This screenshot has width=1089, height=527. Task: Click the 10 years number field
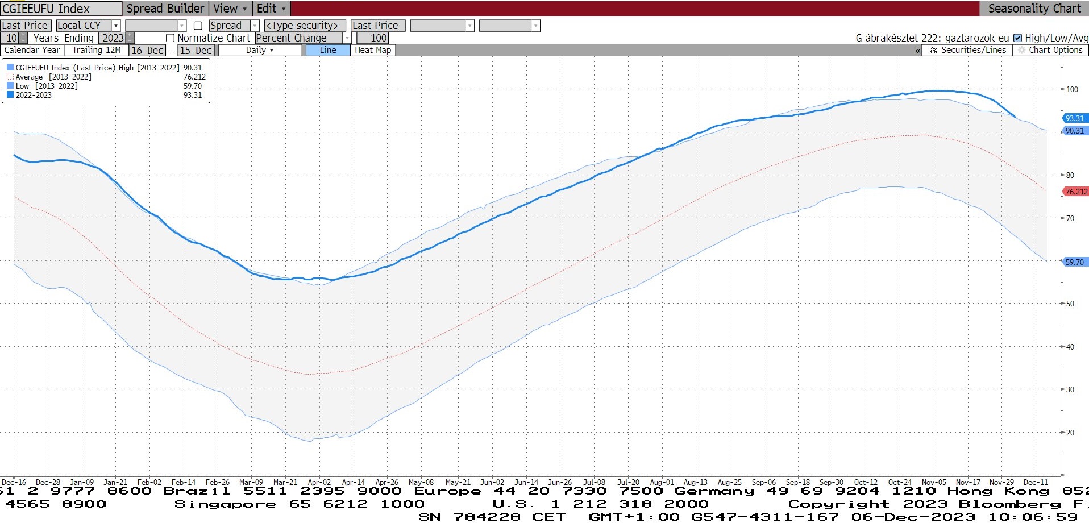point(10,38)
